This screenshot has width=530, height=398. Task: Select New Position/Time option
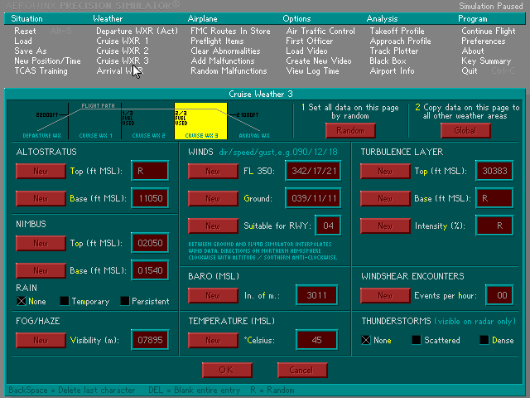pos(47,61)
